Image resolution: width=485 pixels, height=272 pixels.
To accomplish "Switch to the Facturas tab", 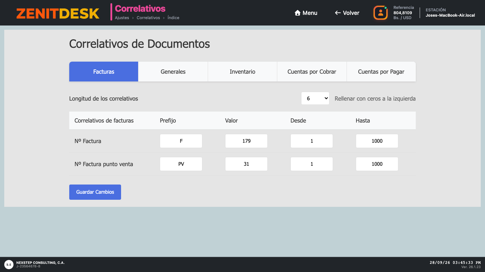I will pos(104,72).
